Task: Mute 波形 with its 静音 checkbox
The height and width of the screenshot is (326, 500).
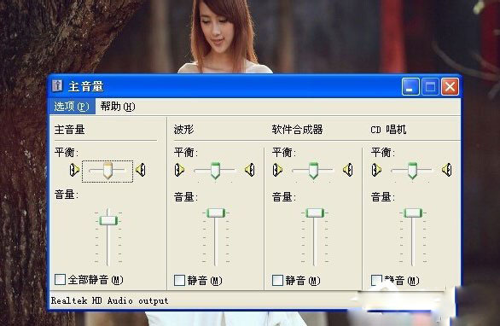Action: click(179, 281)
